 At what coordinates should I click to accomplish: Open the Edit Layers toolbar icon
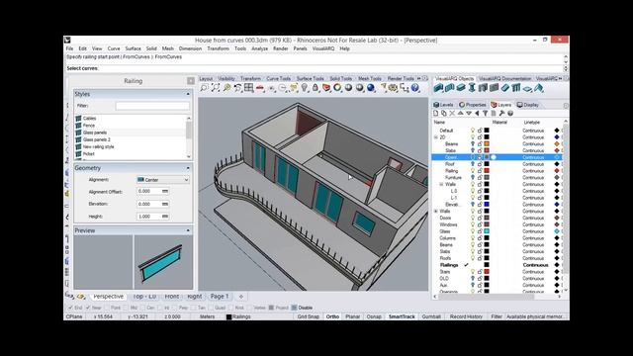[326, 88]
